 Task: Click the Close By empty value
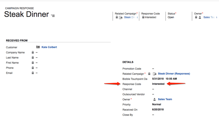153,115
